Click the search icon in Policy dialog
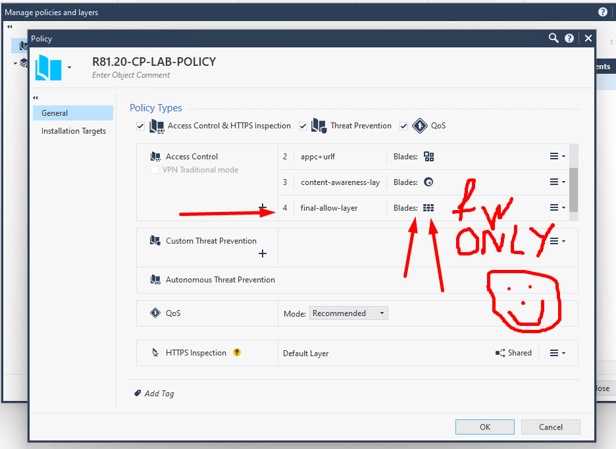 pyautogui.click(x=553, y=38)
